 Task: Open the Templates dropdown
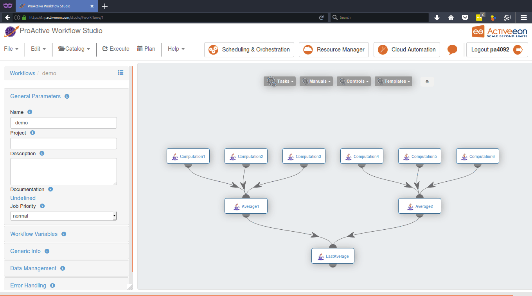point(394,81)
